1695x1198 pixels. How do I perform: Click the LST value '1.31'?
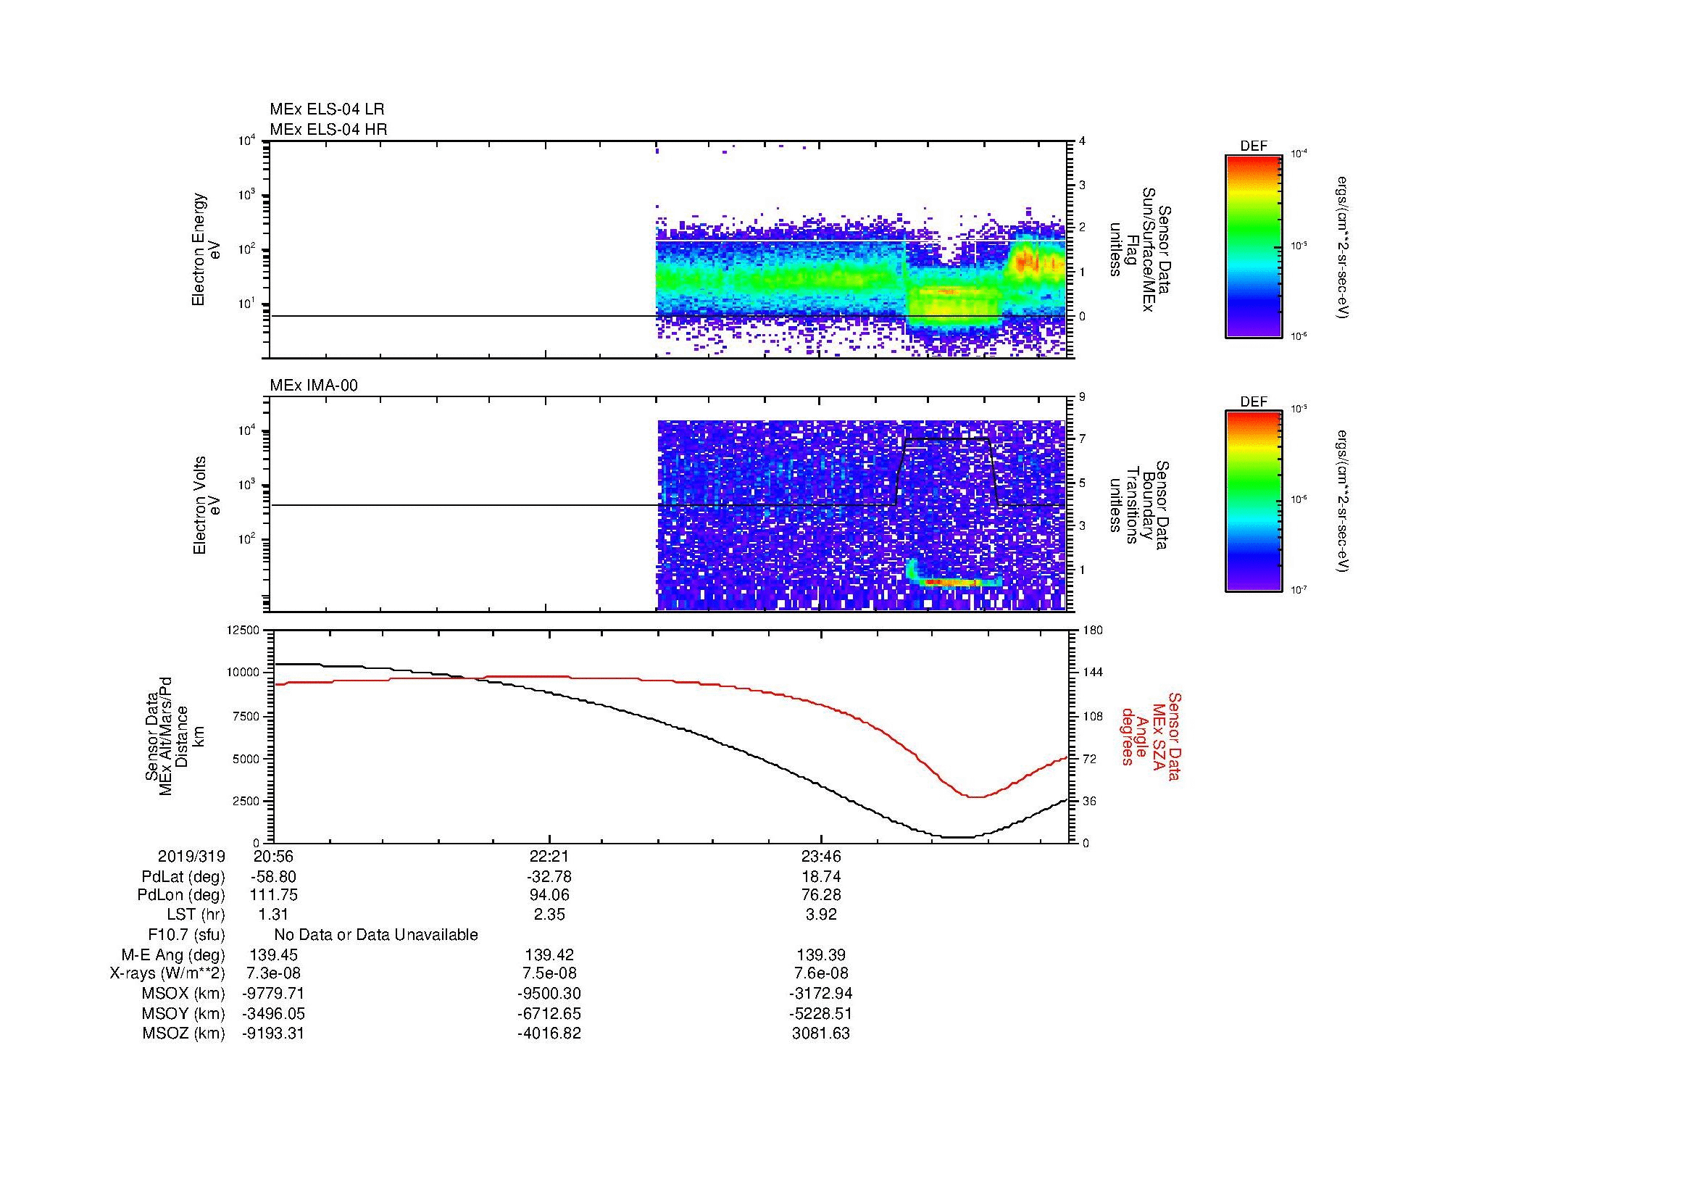(x=274, y=915)
